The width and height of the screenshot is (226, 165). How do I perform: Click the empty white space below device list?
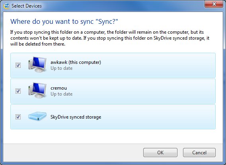click(113, 136)
